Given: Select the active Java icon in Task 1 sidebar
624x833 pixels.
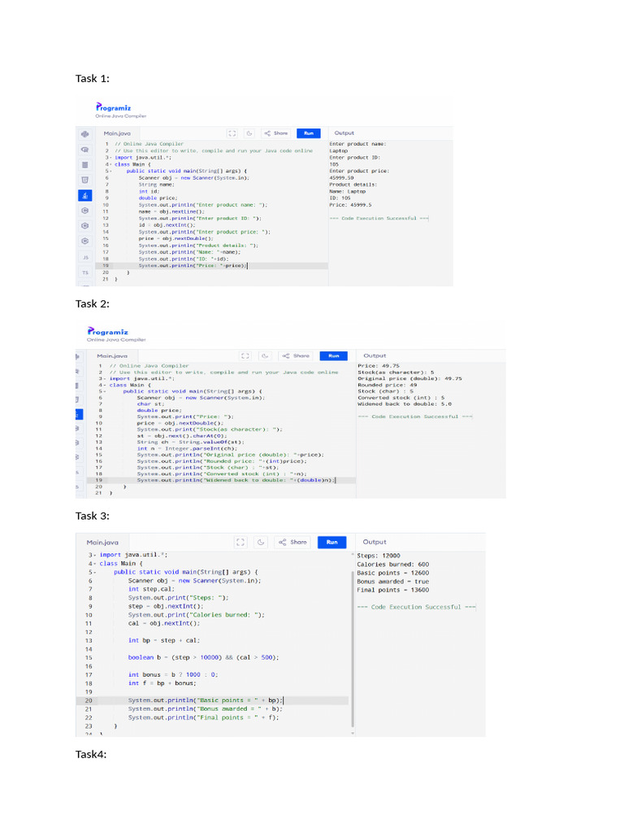Looking at the screenshot, I should click(84, 195).
